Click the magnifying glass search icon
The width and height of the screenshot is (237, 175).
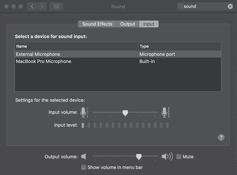click(x=181, y=6)
